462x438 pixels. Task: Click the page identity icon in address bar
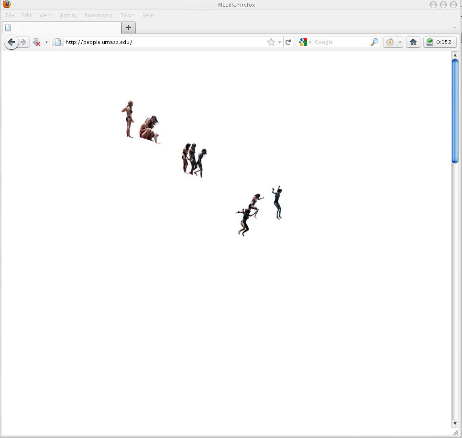pyautogui.click(x=58, y=42)
